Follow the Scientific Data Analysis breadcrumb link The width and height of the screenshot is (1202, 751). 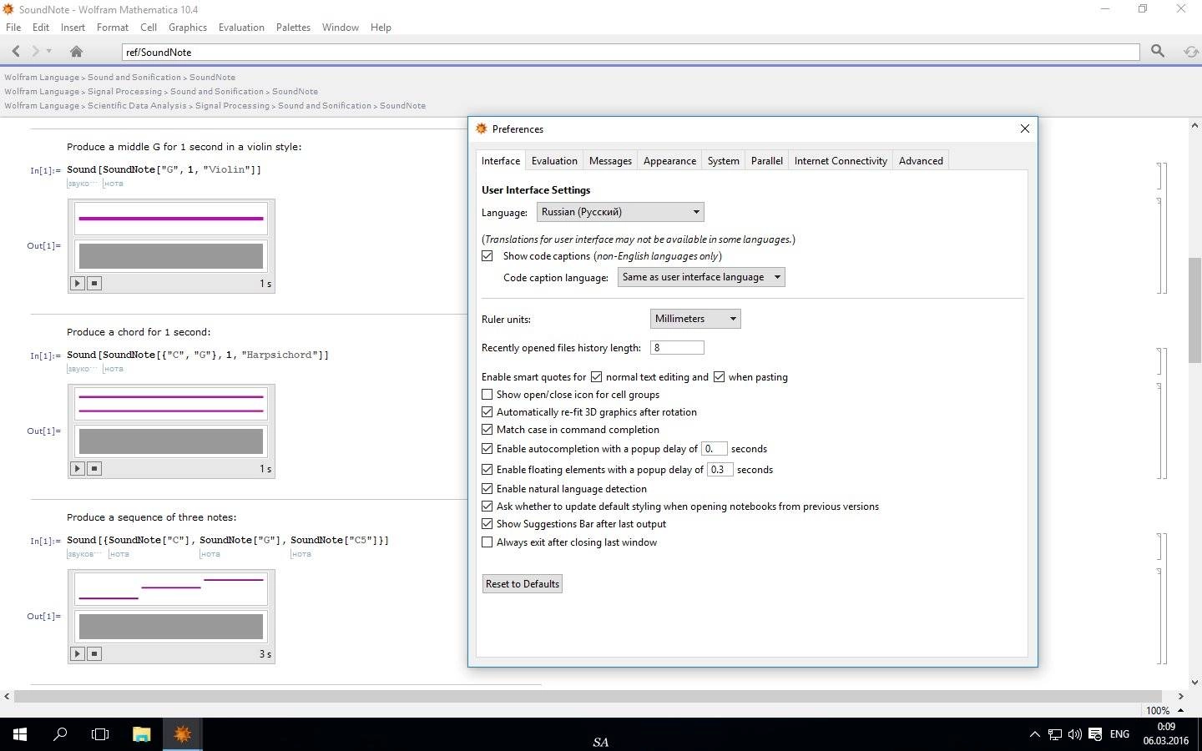click(137, 105)
